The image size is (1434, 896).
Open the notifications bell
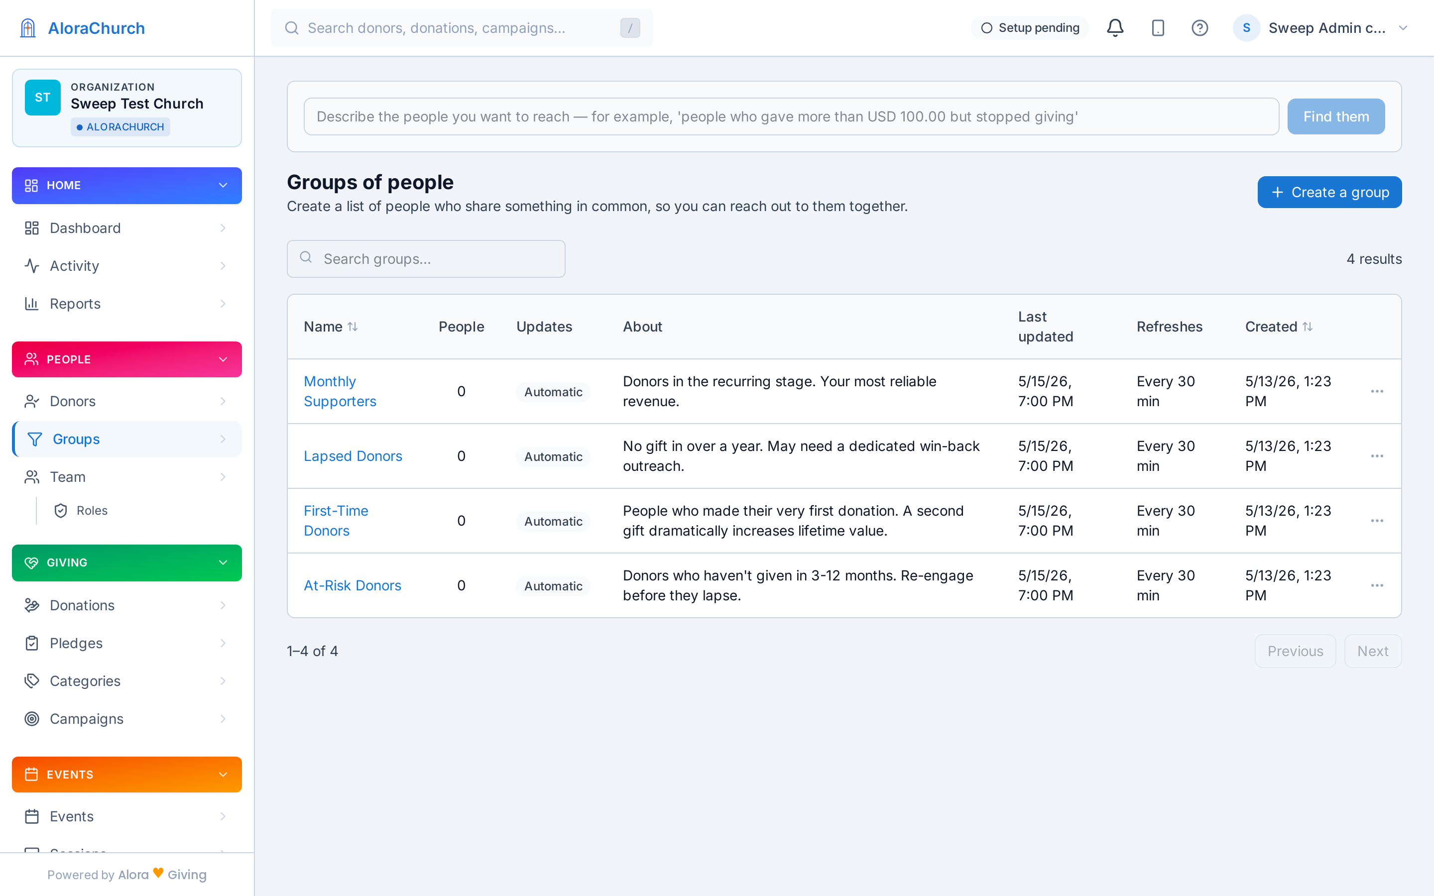[x=1115, y=28]
